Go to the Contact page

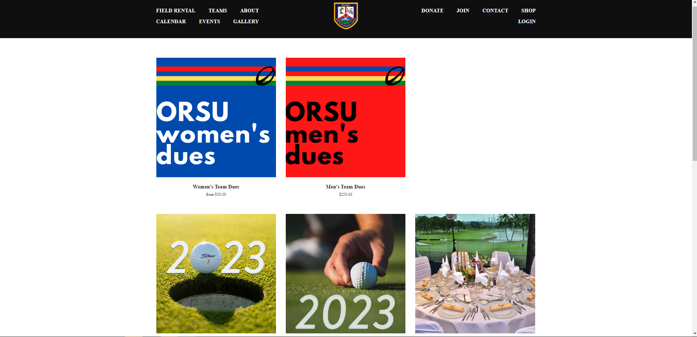click(495, 11)
